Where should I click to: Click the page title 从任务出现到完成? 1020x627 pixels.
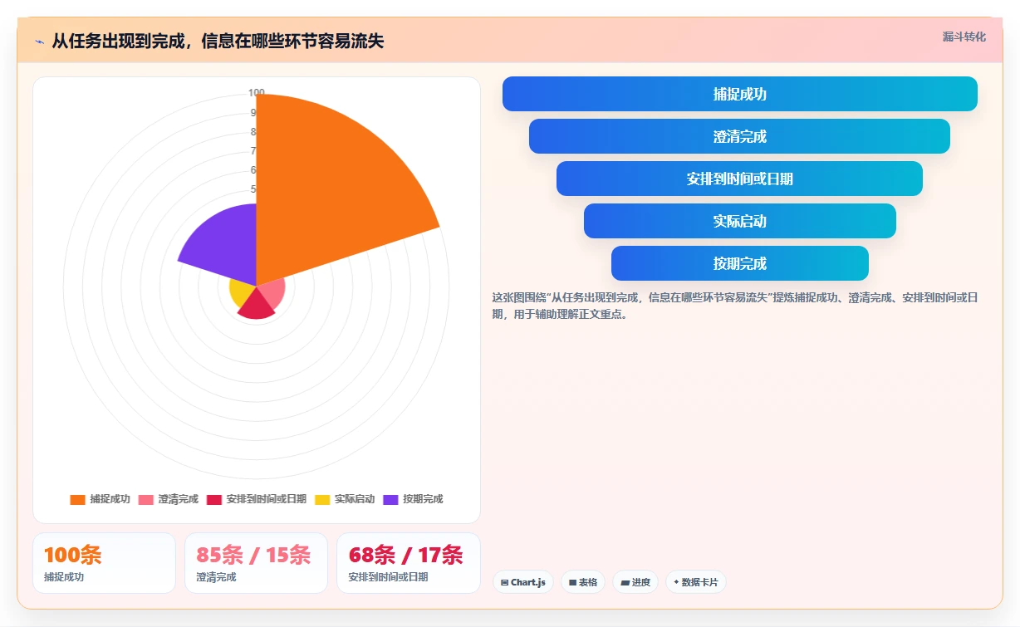tap(218, 41)
